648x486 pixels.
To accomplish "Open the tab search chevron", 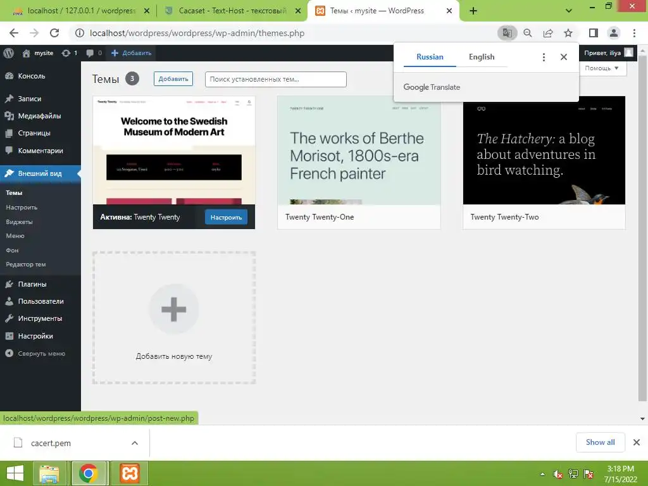I will 569,11.
